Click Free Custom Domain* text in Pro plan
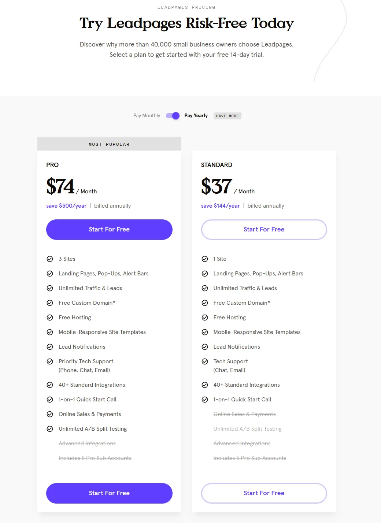 [87, 303]
